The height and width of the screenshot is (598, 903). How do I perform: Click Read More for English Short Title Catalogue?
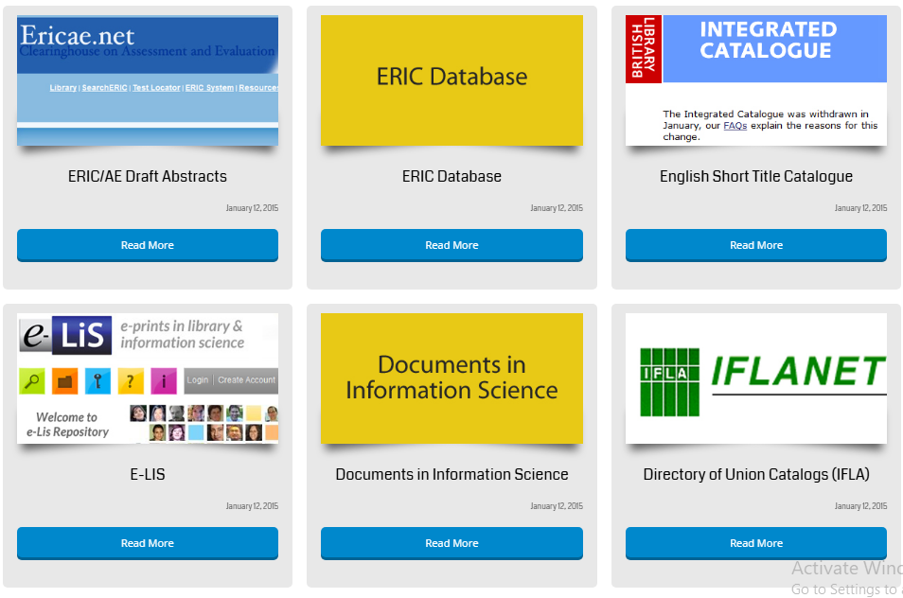[755, 245]
